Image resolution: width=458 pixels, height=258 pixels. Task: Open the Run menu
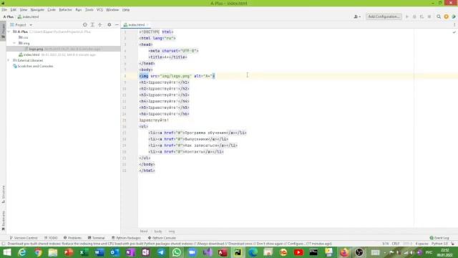(79, 9)
